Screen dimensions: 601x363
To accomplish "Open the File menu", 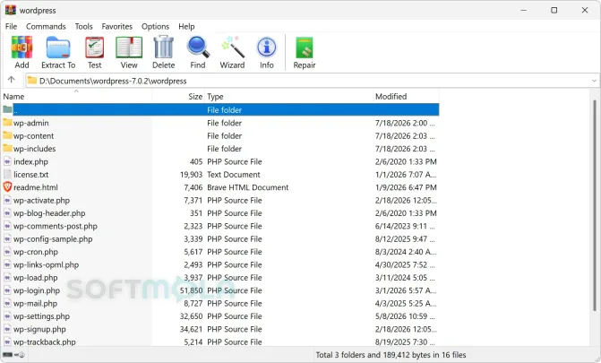I will pyautogui.click(x=11, y=27).
